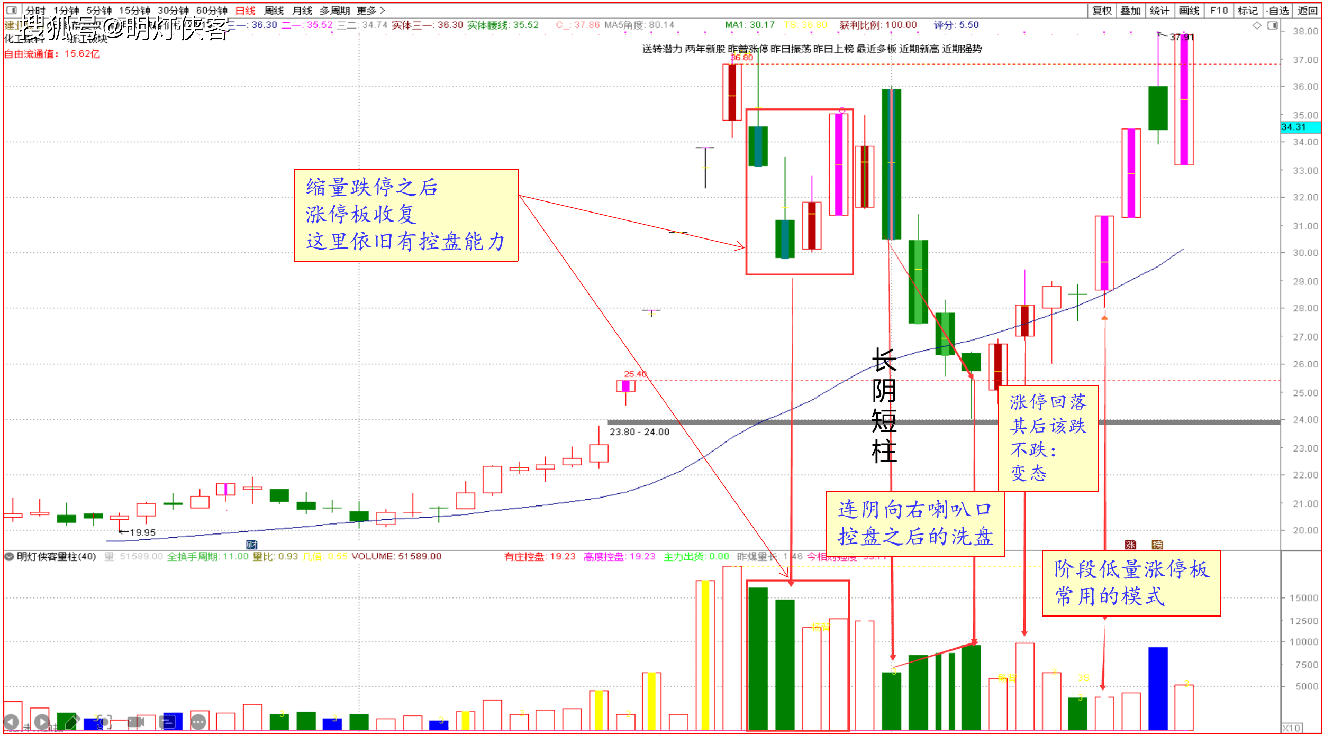Viewport: 1324px width, 736px height.
Task: Select the 月线 monthly chart tab
Action: [302, 11]
